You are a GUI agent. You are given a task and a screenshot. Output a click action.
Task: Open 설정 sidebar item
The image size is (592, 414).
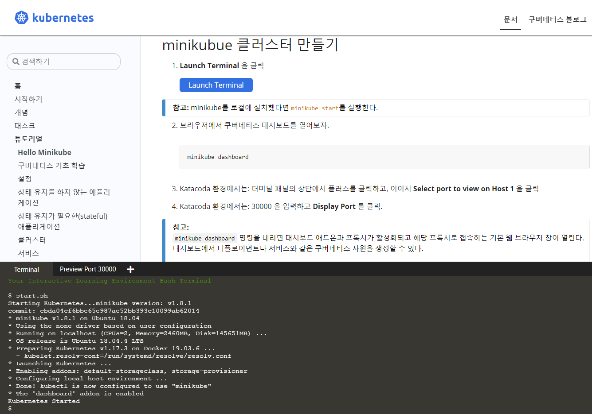click(25, 179)
